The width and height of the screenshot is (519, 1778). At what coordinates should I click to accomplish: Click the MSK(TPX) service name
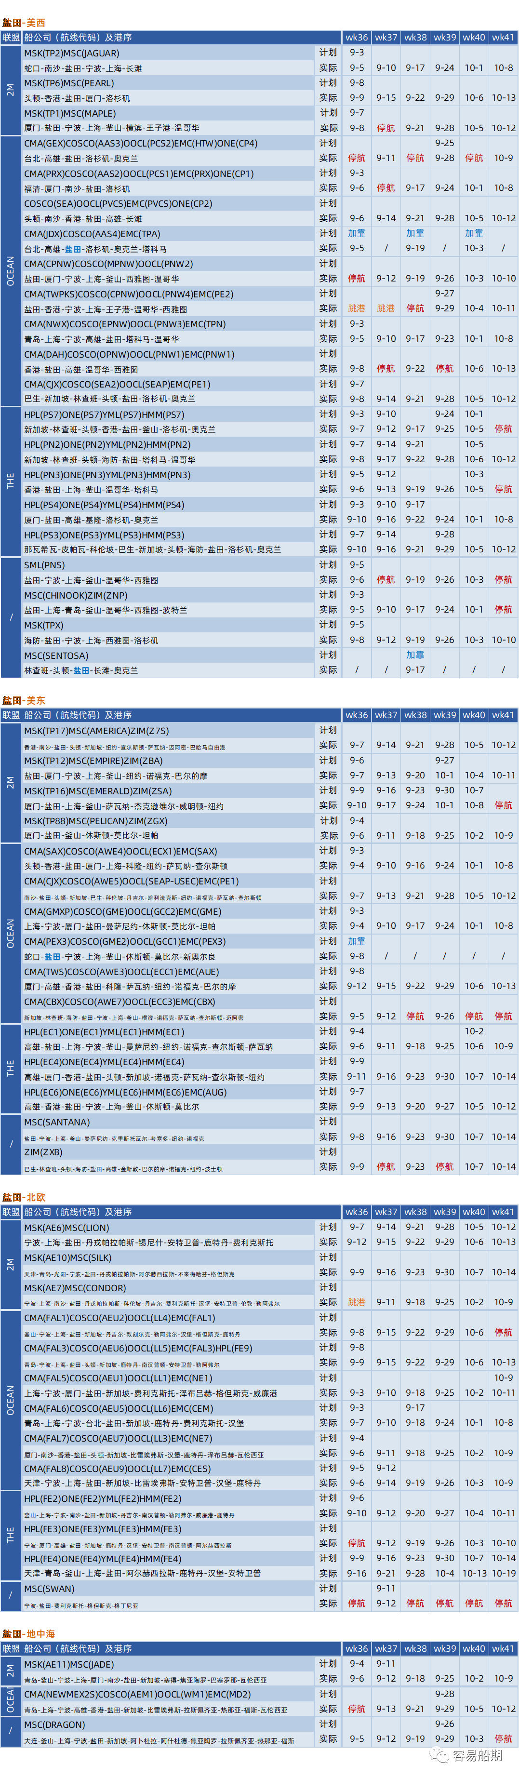pos(43,625)
